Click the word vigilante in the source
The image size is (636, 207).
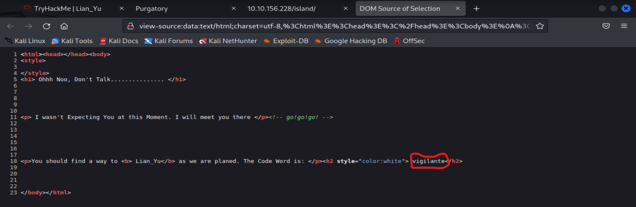[x=429, y=161]
